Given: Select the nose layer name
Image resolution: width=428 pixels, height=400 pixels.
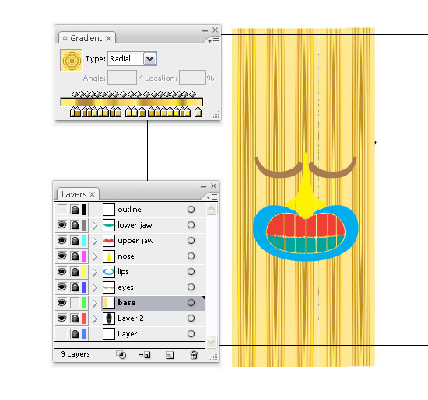Looking at the screenshot, I should 126,256.
